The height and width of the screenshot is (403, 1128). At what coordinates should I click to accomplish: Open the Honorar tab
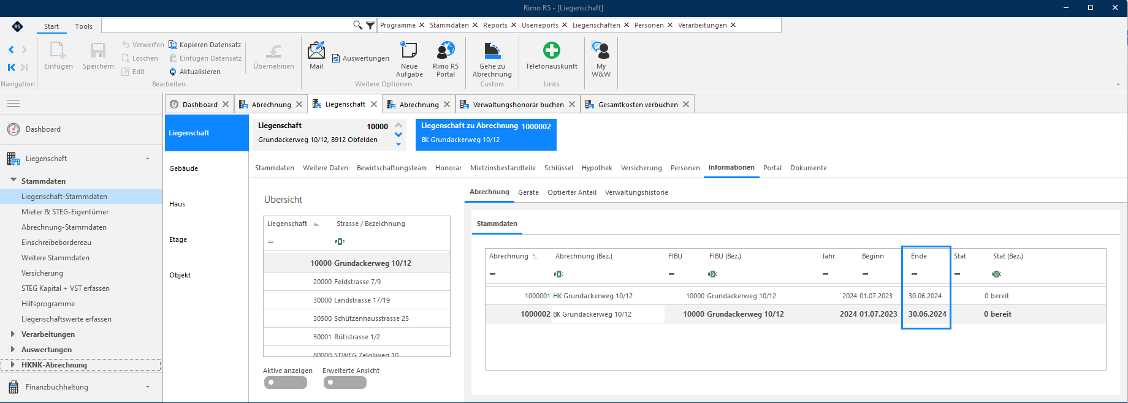pyautogui.click(x=448, y=168)
